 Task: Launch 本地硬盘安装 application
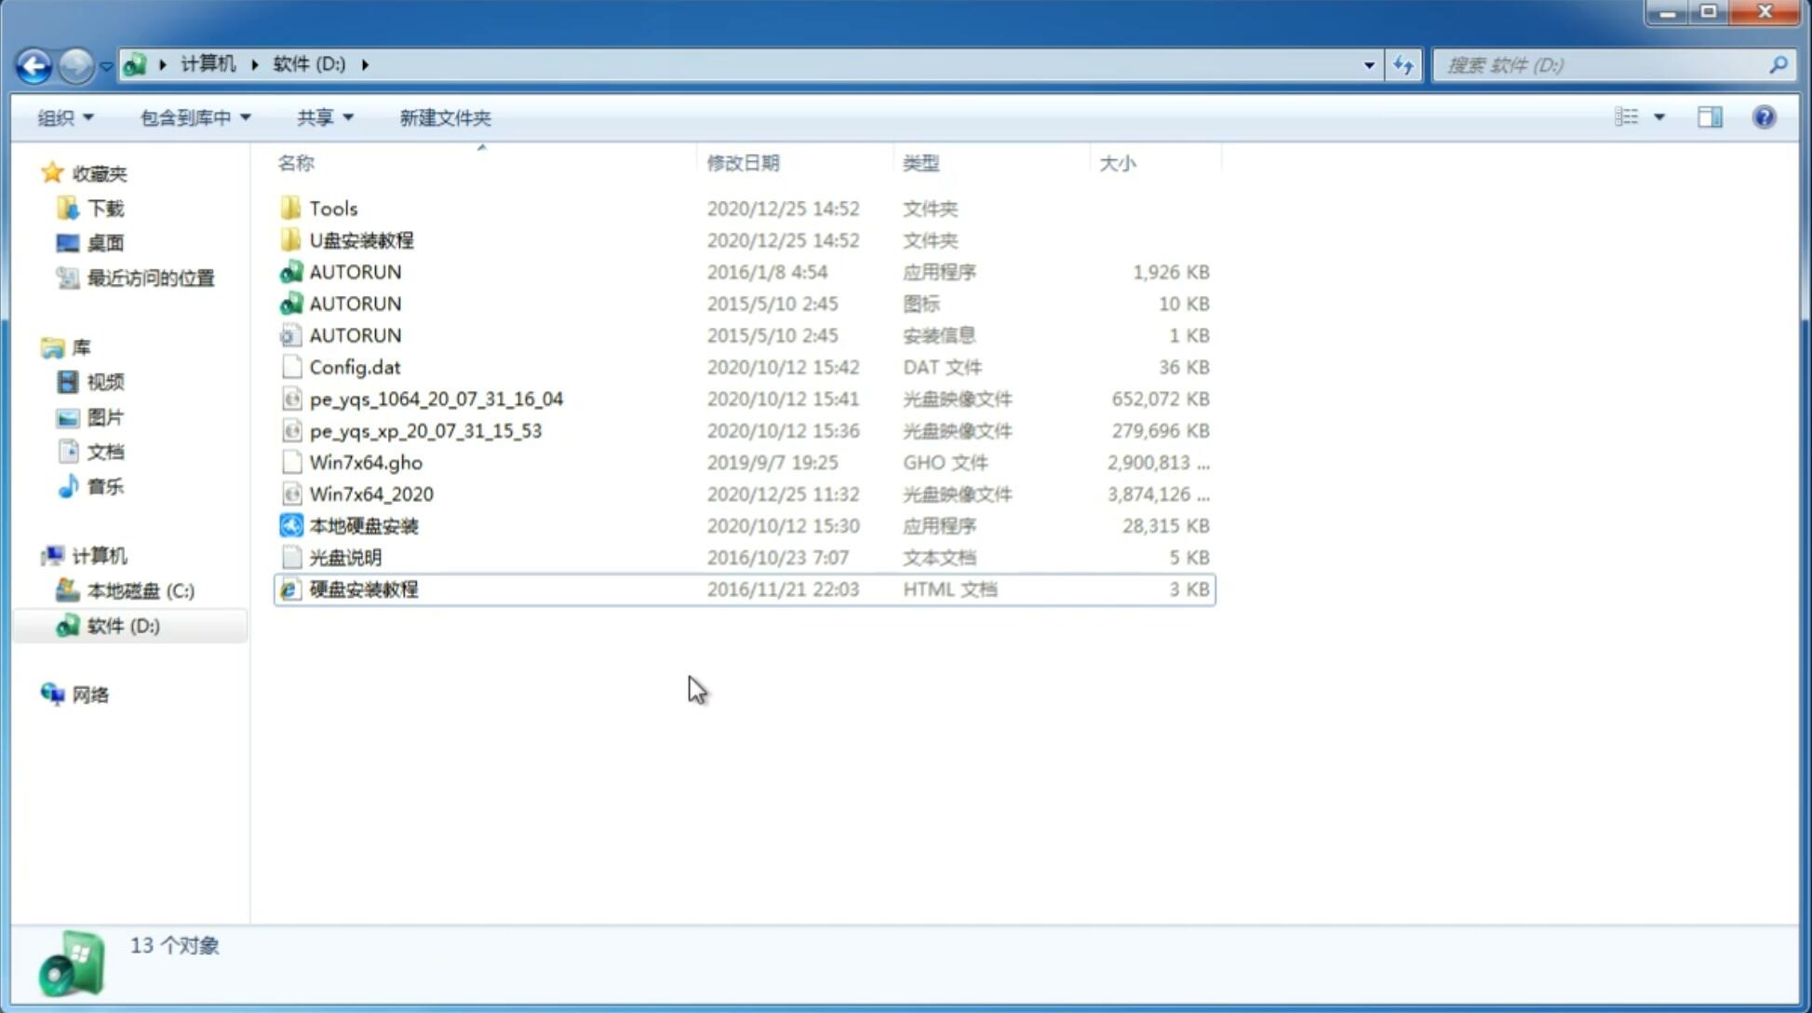[x=363, y=525]
